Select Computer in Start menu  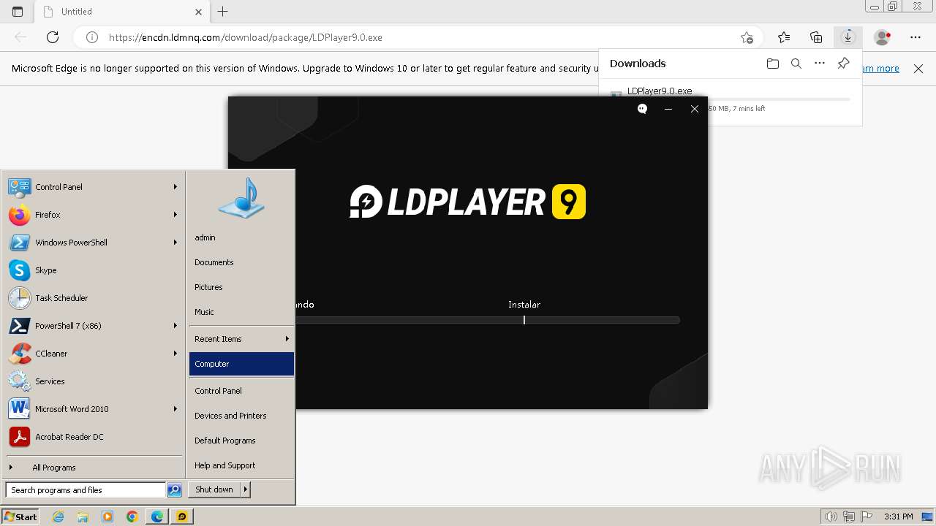pos(241,364)
